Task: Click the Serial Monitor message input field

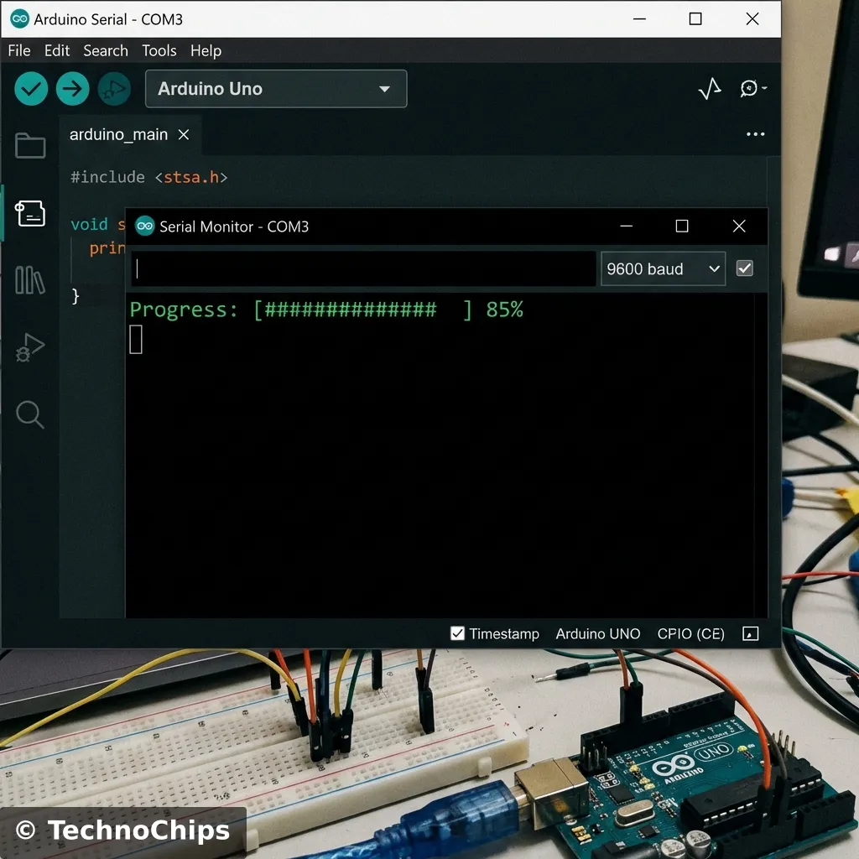Action: coord(361,268)
